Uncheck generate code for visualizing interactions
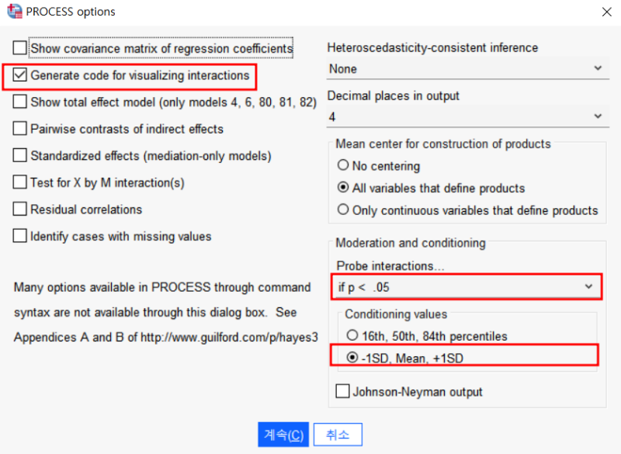Image resolution: width=621 pixels, height=454 pixels. coord(19,75)
